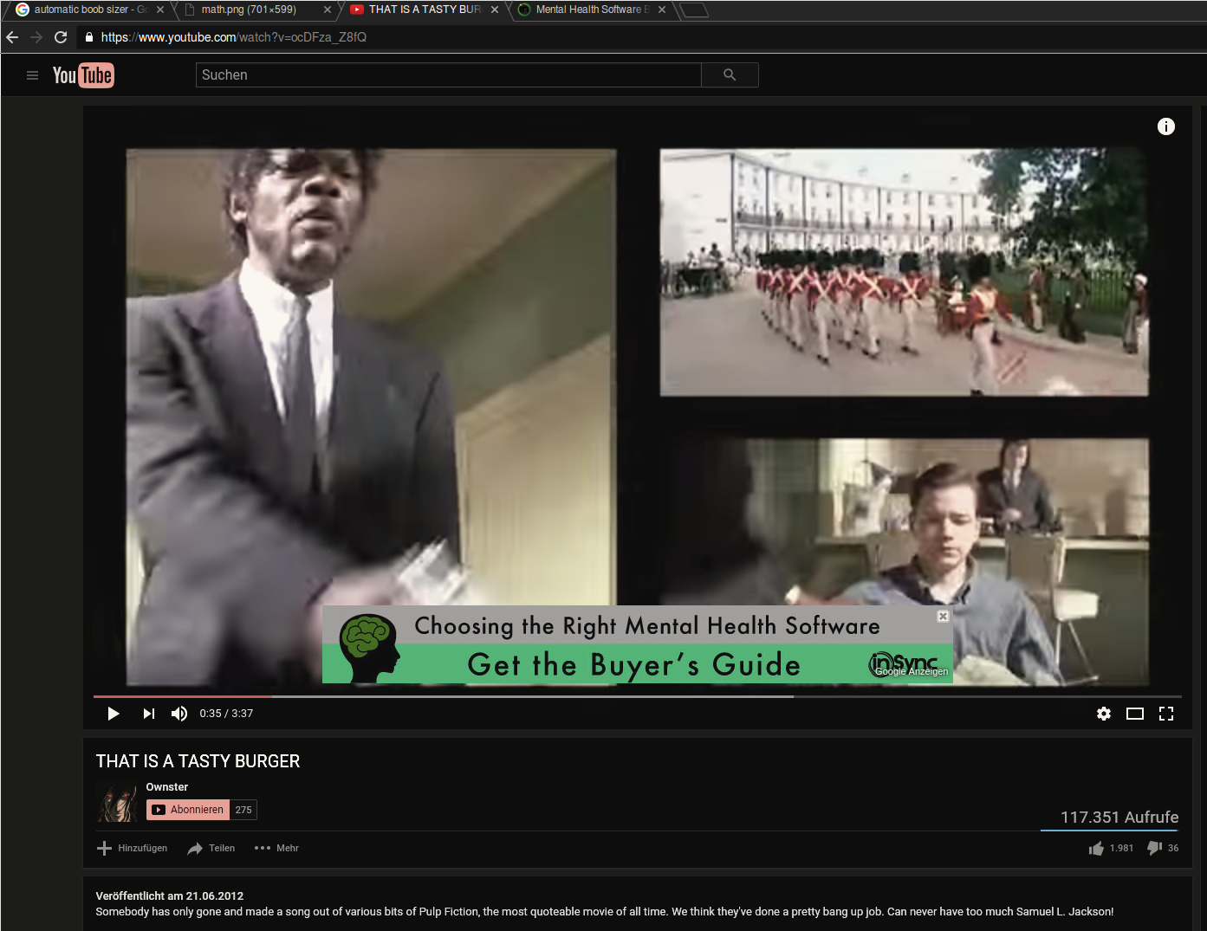Enter fullscreen mode
The width and height of the screenshot is (1207, 931).
[1166, 714]
